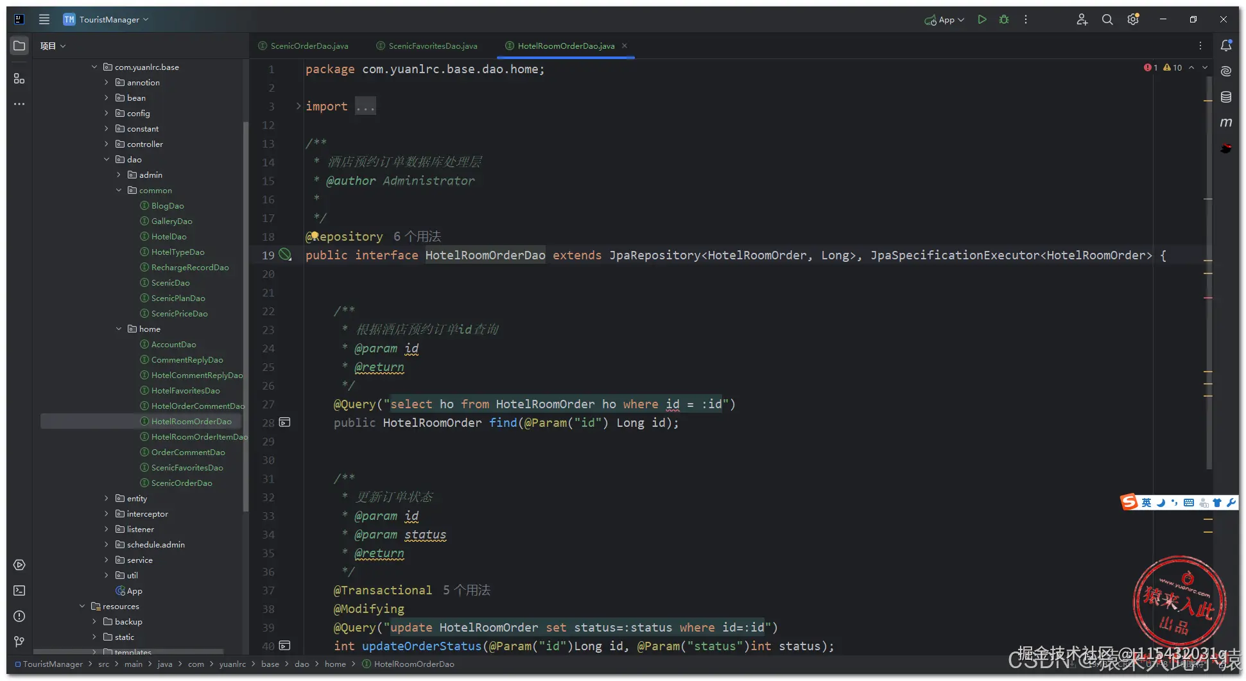Show more tool windows ellipsis
Viewport: 1246px width, 681px height.
pos(19,104)
